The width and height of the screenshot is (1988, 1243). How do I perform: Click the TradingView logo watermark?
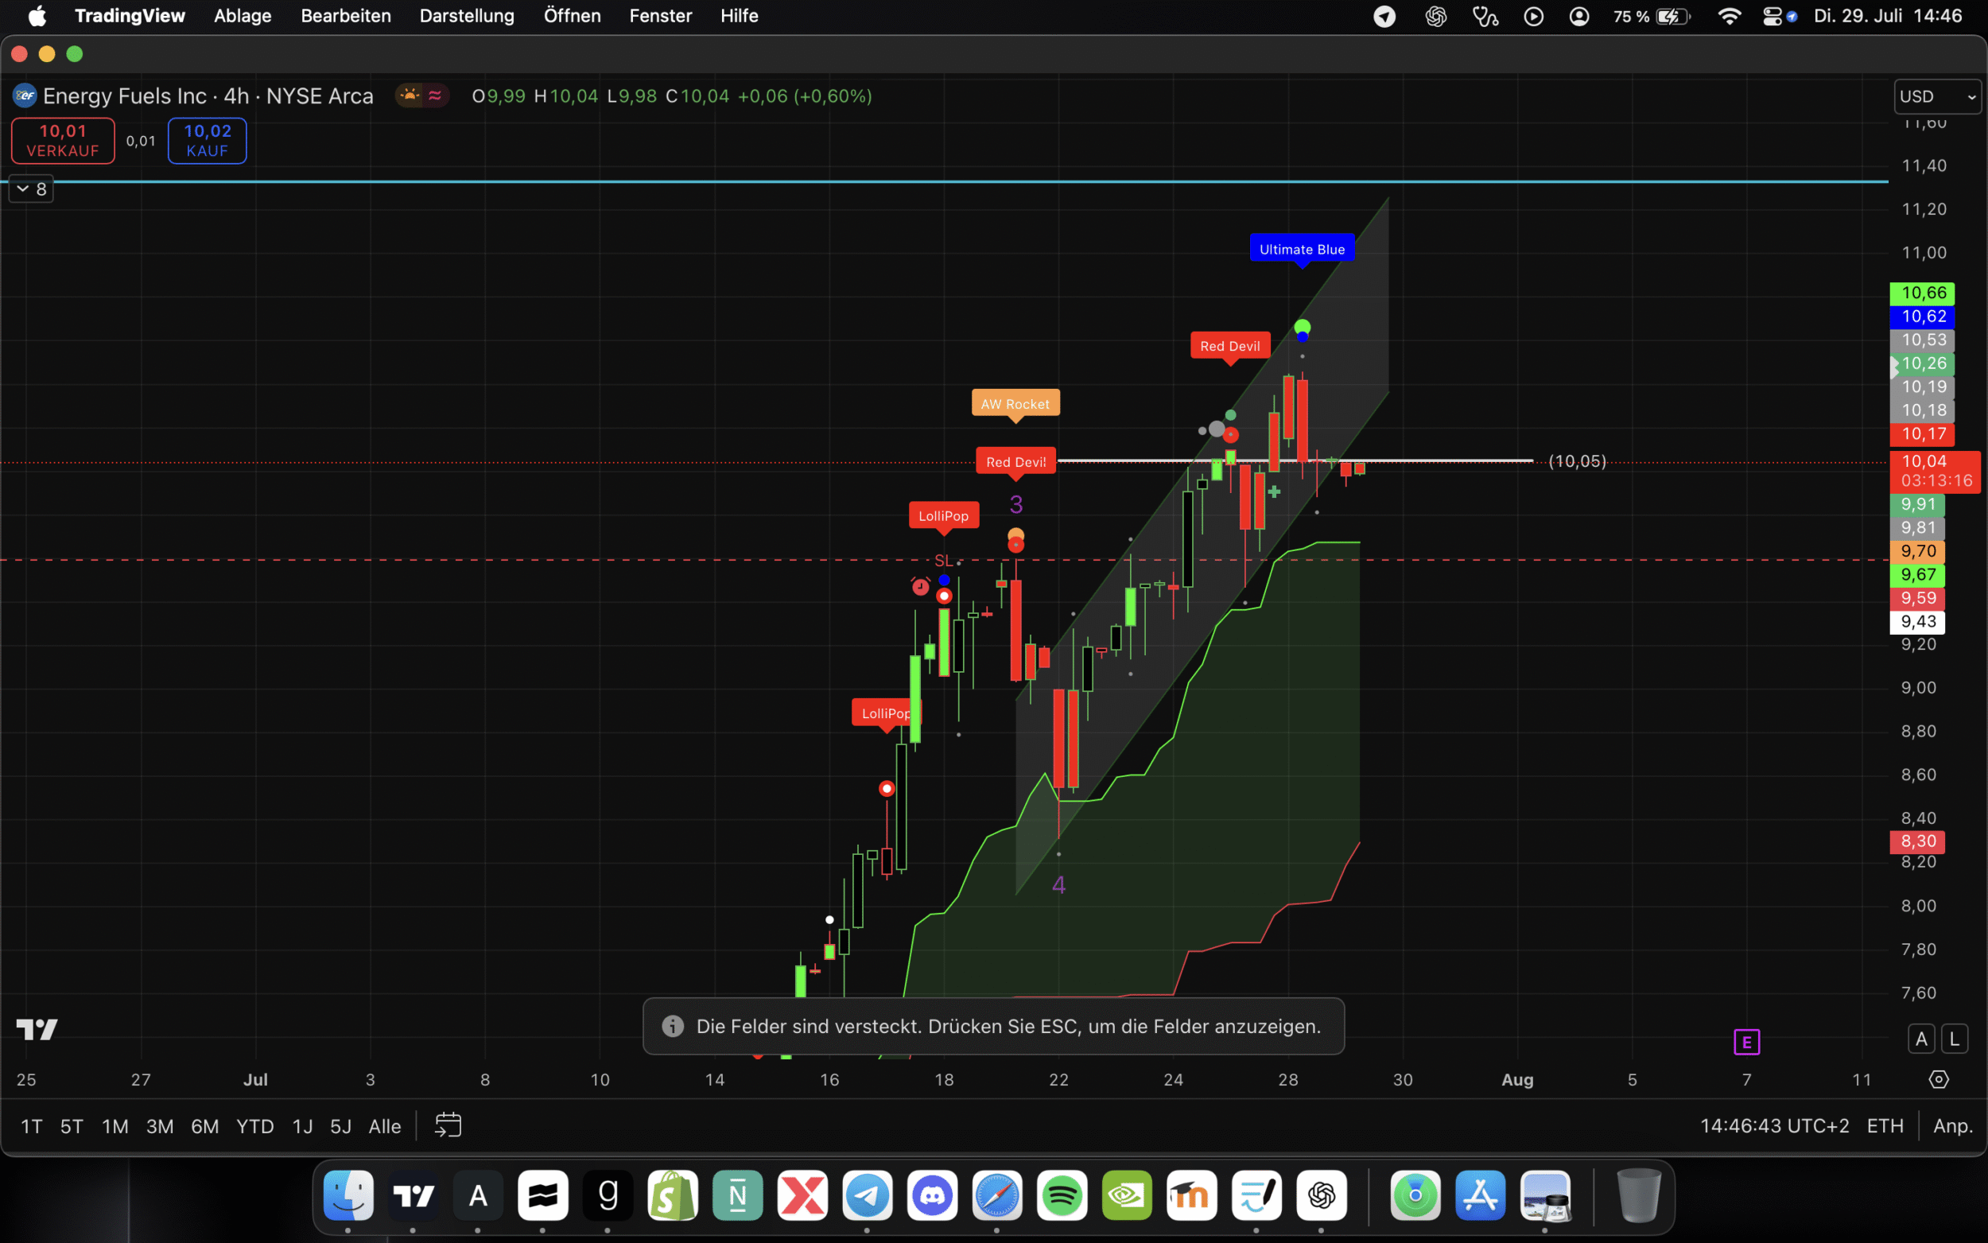[37, 1029]
